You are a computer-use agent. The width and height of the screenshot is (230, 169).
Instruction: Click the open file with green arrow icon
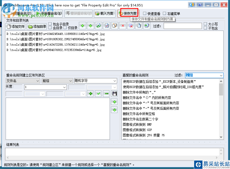(99, 26)
